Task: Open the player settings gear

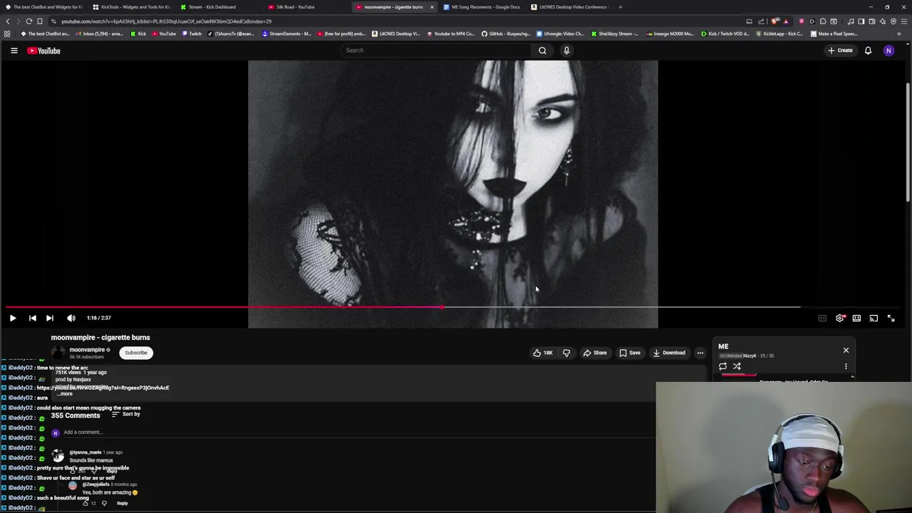Action: pyautogui.click(x=840, y=318)
